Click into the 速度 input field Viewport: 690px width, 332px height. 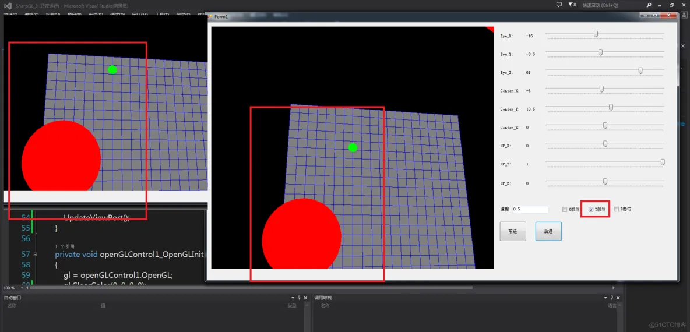(530, 209)
